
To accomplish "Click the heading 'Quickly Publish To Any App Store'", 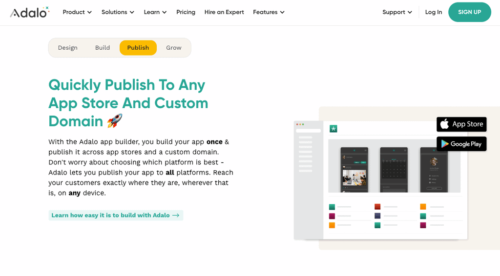I will (x=128, y=103).
